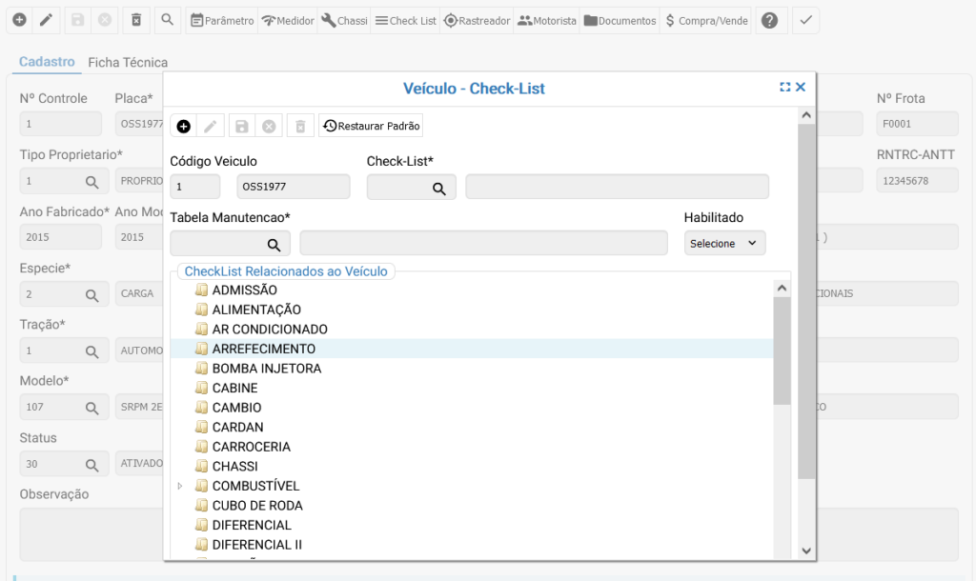This screenshot has width=976, height=581.
Task: Select the Cadastro tab
Action: click(x=47, y=62)
